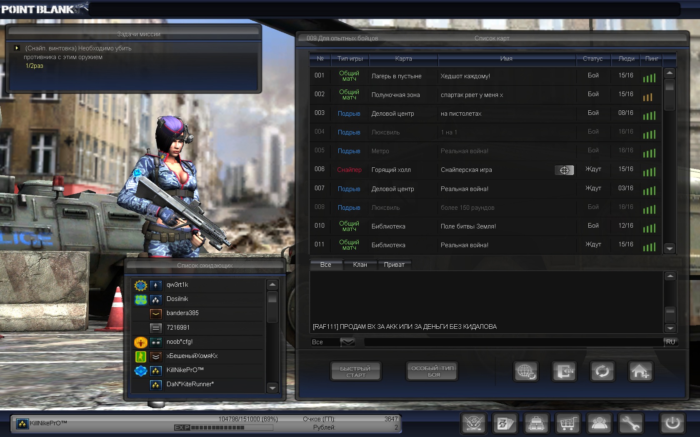Open settings with the wrench icon

pyautogui.click(x=630, y=424)
